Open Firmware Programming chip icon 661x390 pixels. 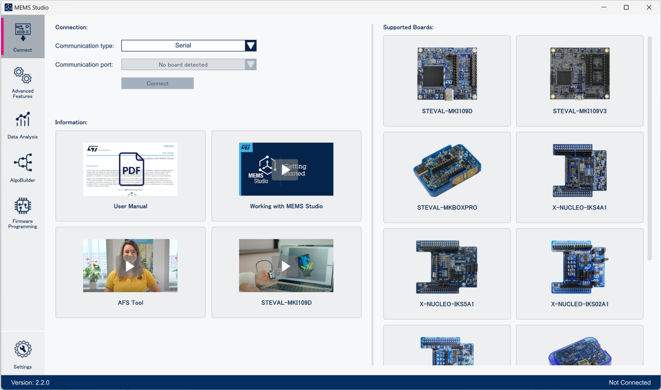point(23,206)
